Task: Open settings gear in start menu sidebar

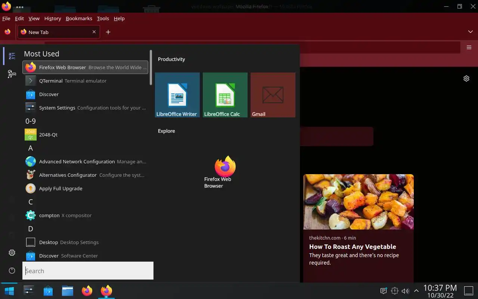Action: [x=12, y=253]
